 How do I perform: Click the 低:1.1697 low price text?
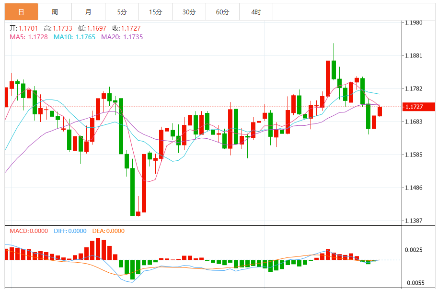92,28
